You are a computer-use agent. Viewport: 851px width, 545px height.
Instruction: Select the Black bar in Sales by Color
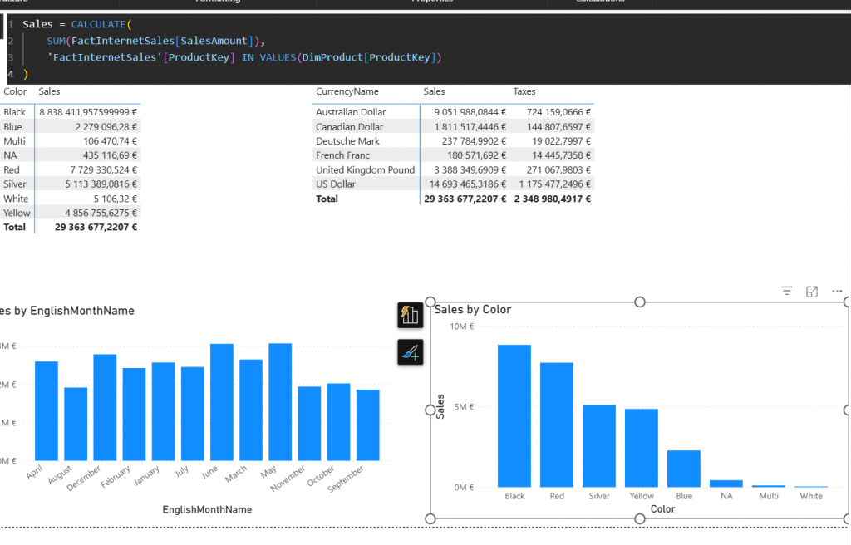[514, 415]
